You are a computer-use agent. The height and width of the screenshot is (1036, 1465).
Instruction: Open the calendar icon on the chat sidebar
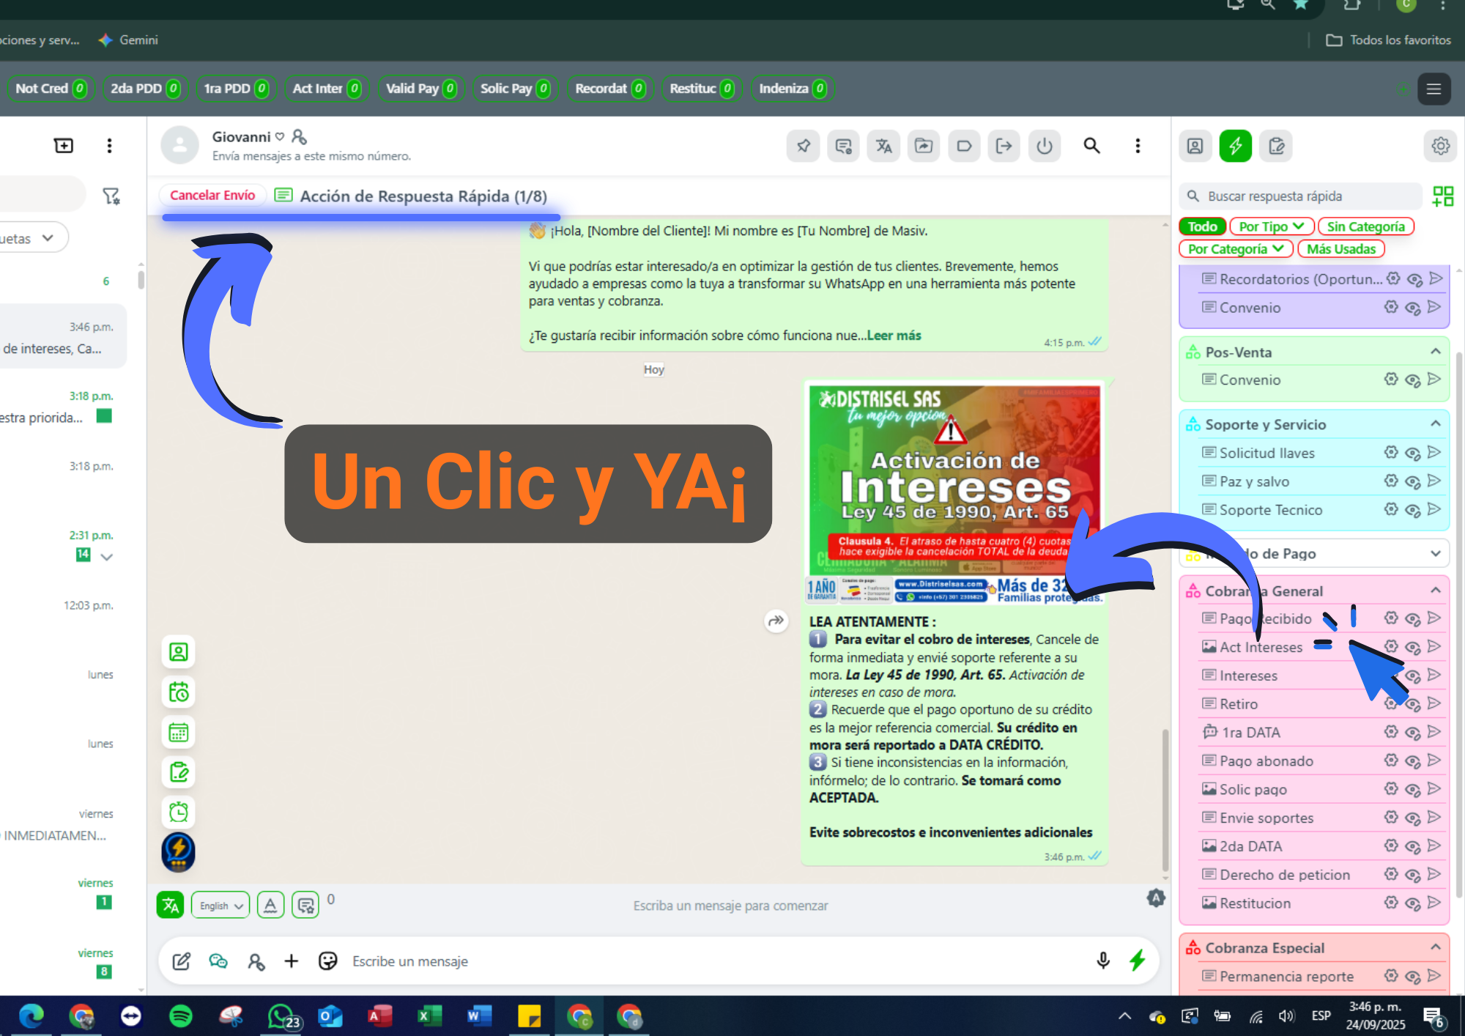178,731
